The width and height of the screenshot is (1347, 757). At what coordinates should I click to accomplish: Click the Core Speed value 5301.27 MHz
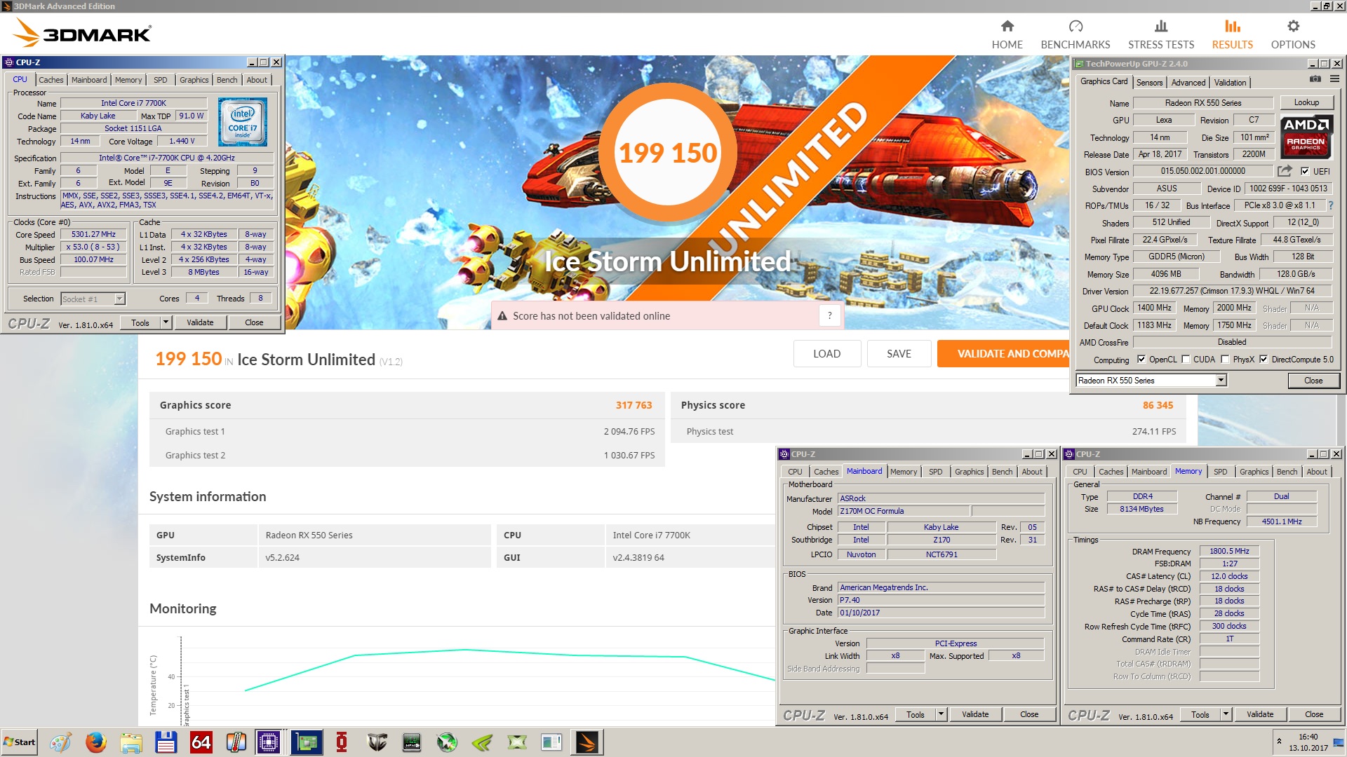[x=93, y=234]
